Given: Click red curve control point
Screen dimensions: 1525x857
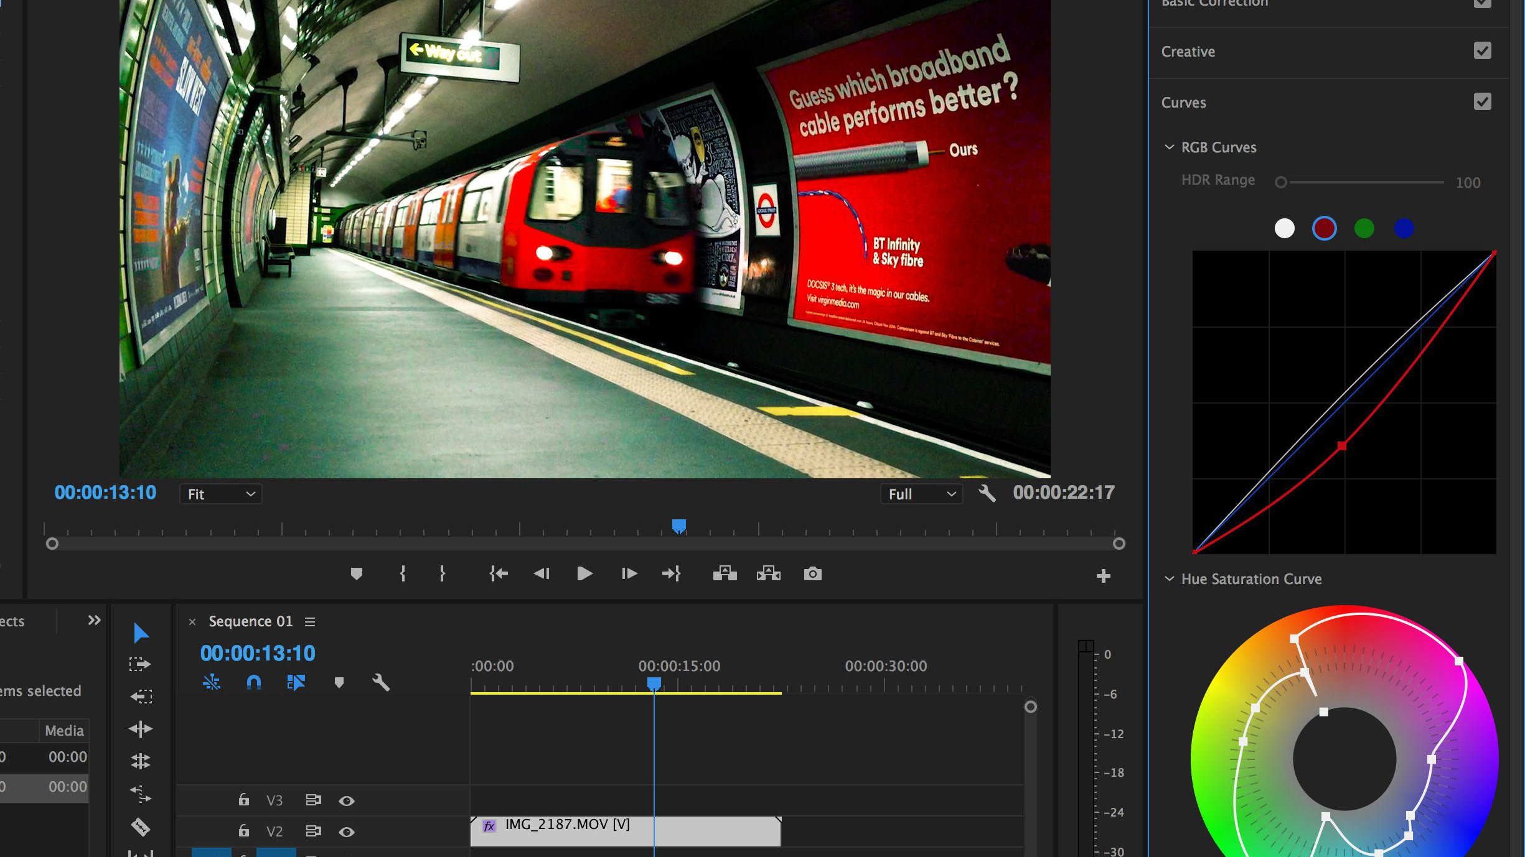Looking at the screenshot, I should pyautogui.click(x=1342, y=445).
